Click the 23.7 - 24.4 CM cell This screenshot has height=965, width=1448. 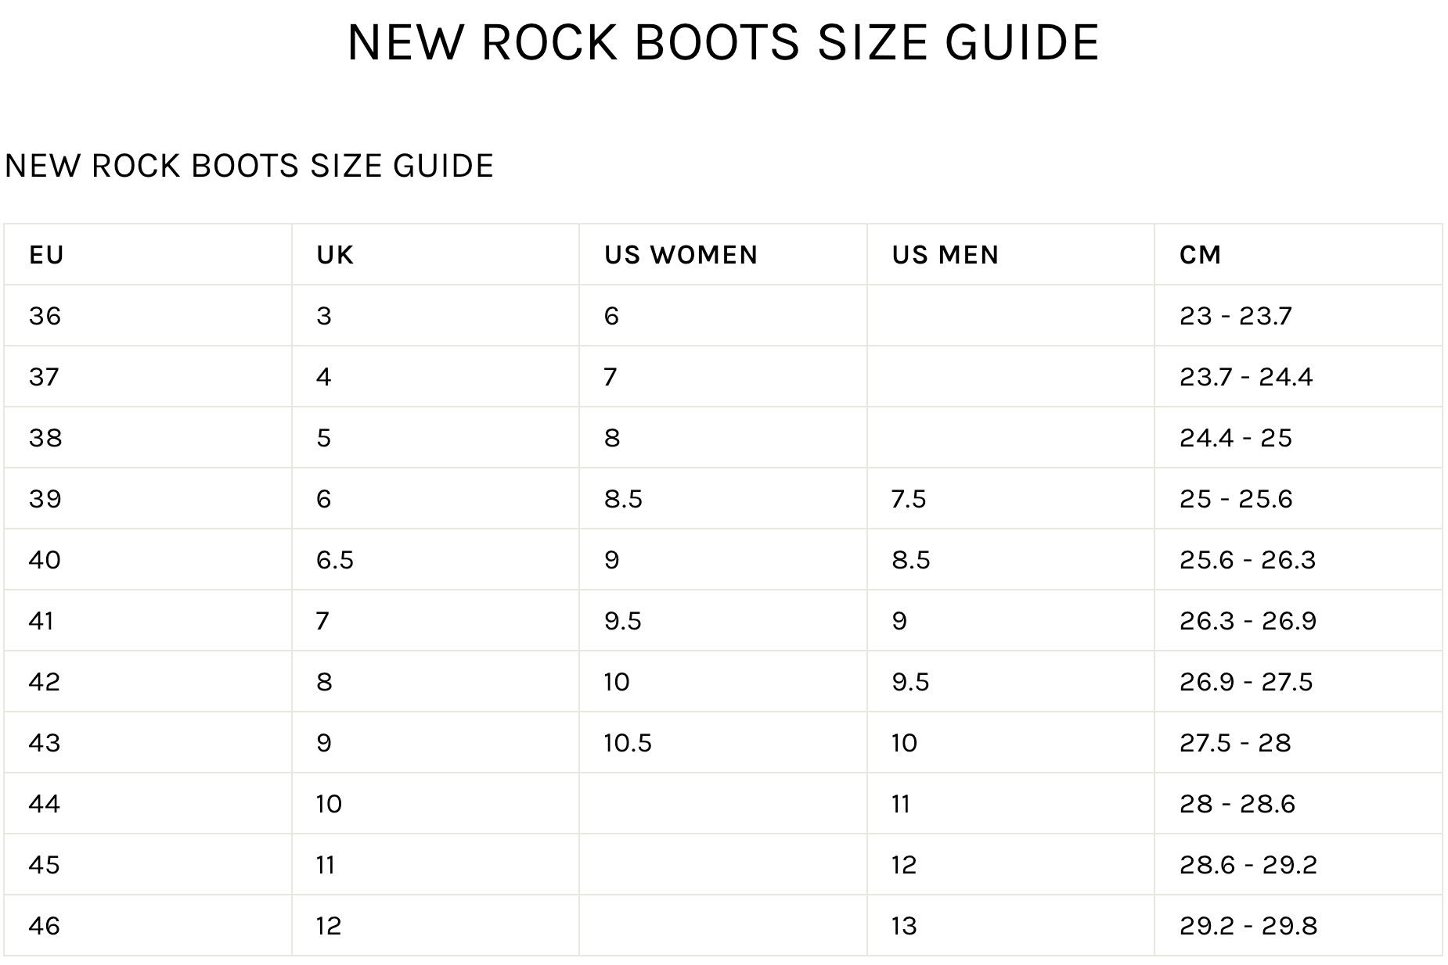tap(1245, 377)
